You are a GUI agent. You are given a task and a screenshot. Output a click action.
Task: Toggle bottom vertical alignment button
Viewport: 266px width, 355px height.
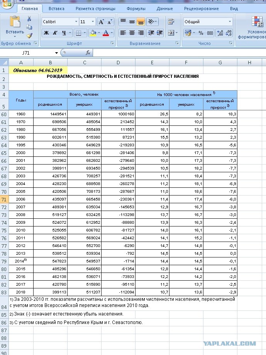(141, 22)
